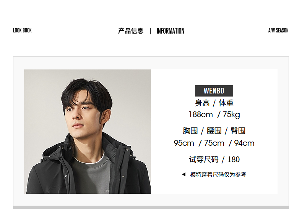Click the vertical divider beside INFORMATION
This screenshot has height=211, width=302.
click(150, 31)
